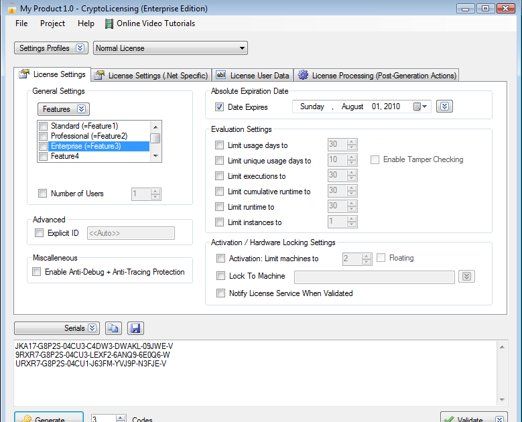The width and height of the screenshot is (522, 422).
Task: Check the Floating checkbox
Action: [381, 258]
